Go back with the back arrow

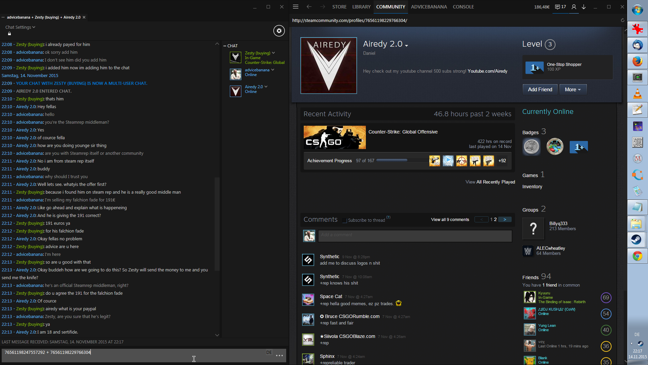coord(309,7)
